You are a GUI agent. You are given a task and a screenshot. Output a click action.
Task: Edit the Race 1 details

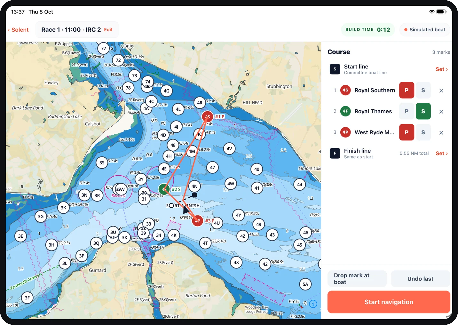coord(108,29)
